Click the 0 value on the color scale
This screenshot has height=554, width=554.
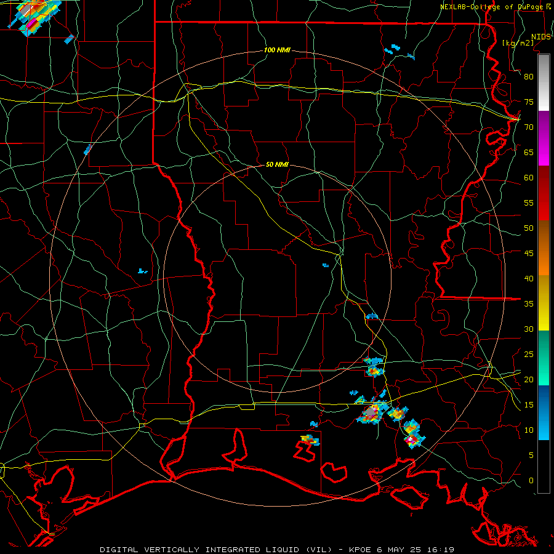(531, 481)
